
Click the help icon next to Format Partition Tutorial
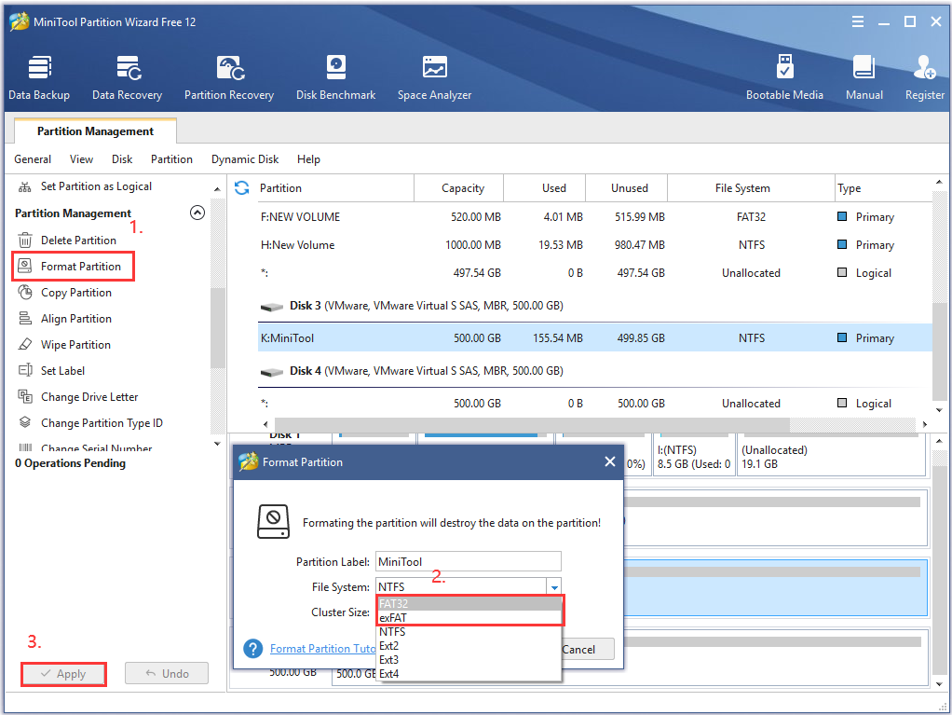252,649
